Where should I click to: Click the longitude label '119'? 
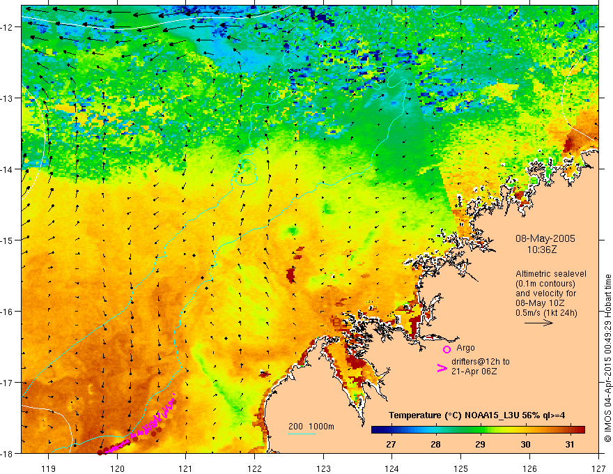[49, 468]
